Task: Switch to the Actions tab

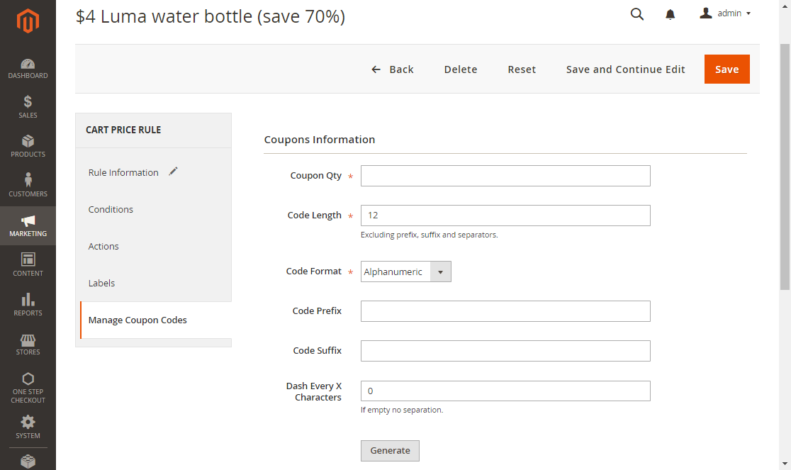Action: tap(103, 247)
